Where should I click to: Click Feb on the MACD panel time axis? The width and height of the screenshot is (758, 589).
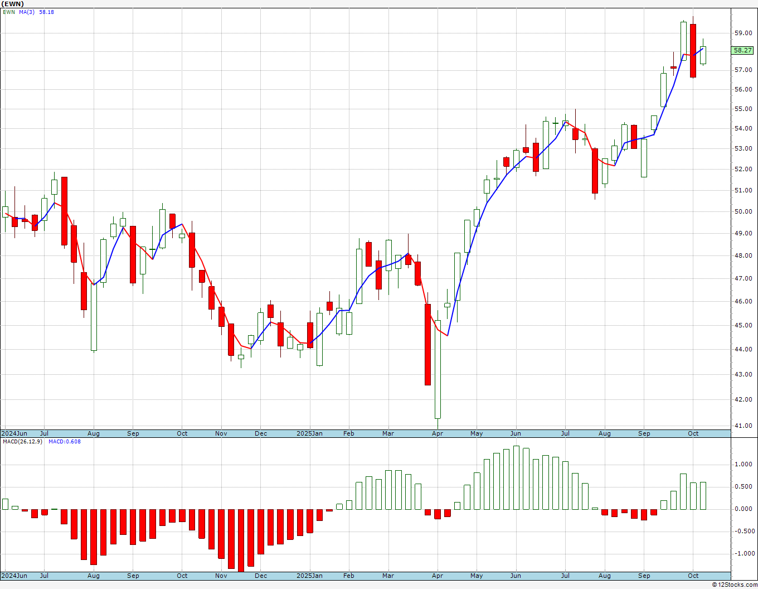[349, 576]
